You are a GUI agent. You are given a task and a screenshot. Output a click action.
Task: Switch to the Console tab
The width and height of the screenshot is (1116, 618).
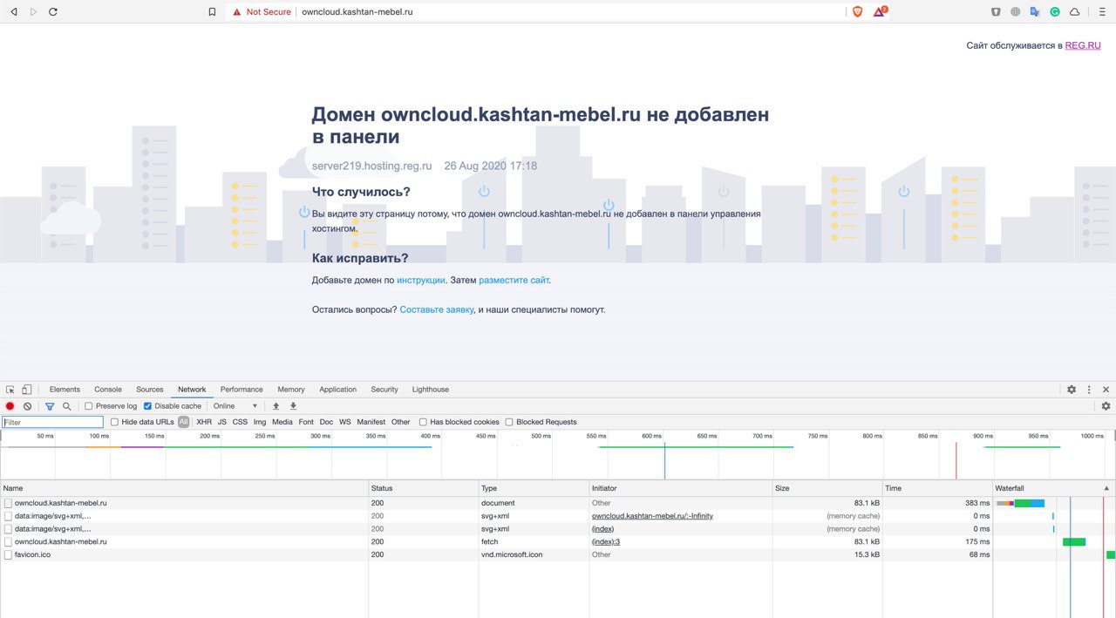pos(108,390)
